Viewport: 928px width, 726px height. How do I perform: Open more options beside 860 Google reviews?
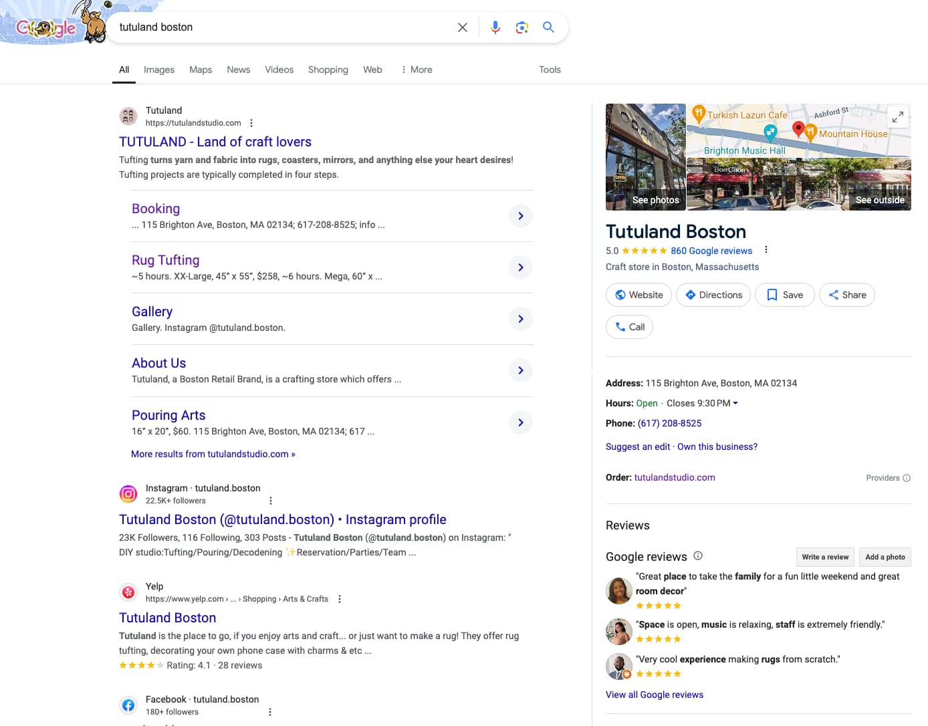click(x=766, y=250)
